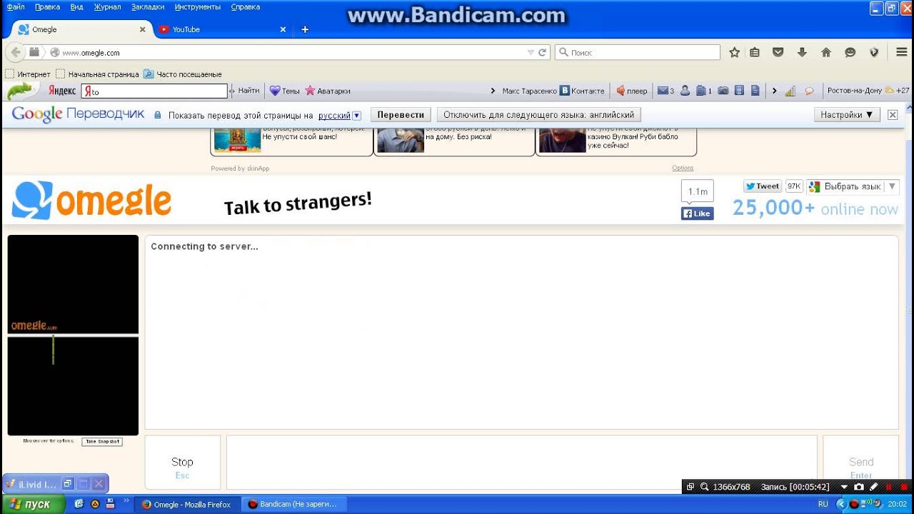Click the document notes icon
914x514 pixels.
[x=755, y=91]
